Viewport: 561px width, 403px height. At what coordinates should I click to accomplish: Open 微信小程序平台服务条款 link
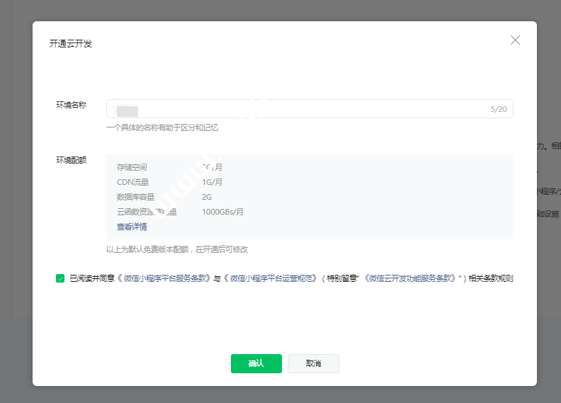click(166, 278)
